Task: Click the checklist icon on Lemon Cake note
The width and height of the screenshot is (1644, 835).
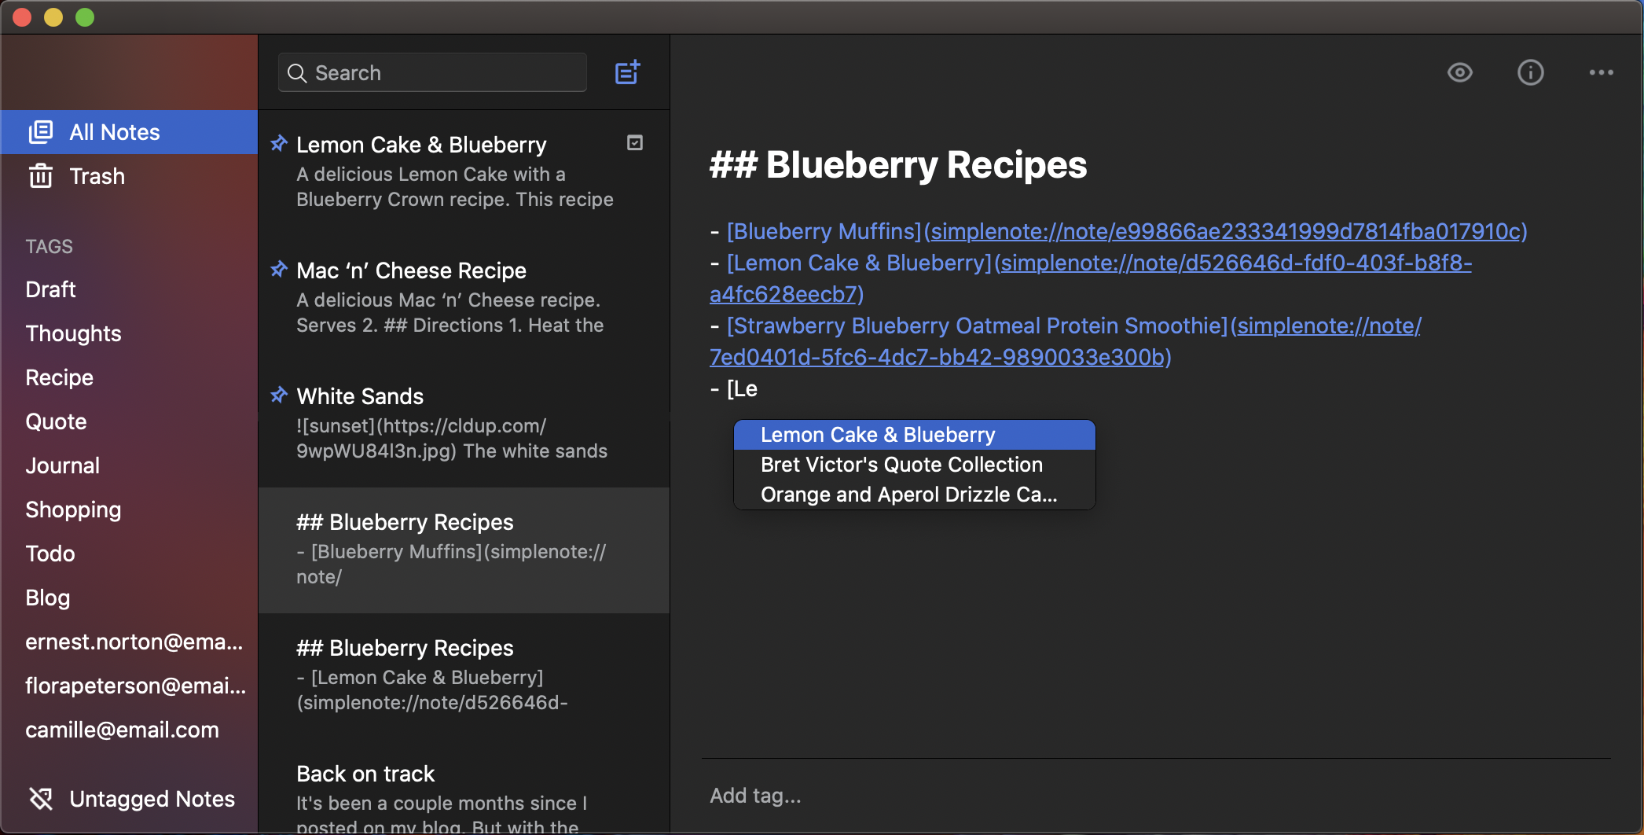Action: tap(635, 143)
